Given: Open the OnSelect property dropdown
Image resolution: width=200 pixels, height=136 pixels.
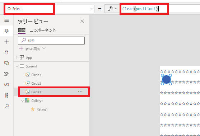Looking at the screenshot, I should pos(92,9).
